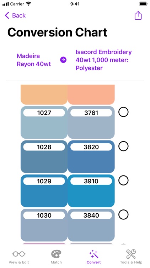Image resolution: width=150 pixels, height=268 pixels.
Task: Tap the Isacord 3910 color swatch
Action: (91, 191)
